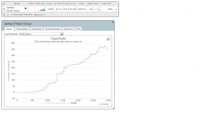Click the Graph Selected dropdown arrow
The image size is (201, 113).
coord(62,34)
